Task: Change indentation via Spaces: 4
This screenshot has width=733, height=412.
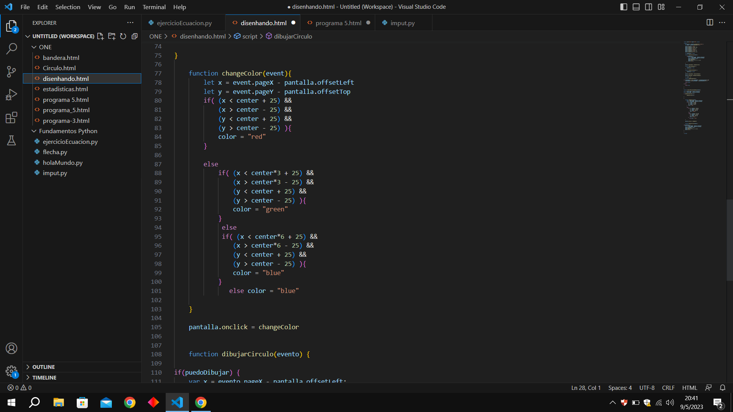Action: (620, 388)
